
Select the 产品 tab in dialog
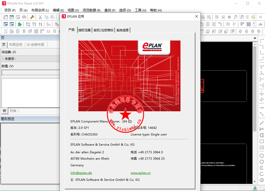tap(71, 30)
